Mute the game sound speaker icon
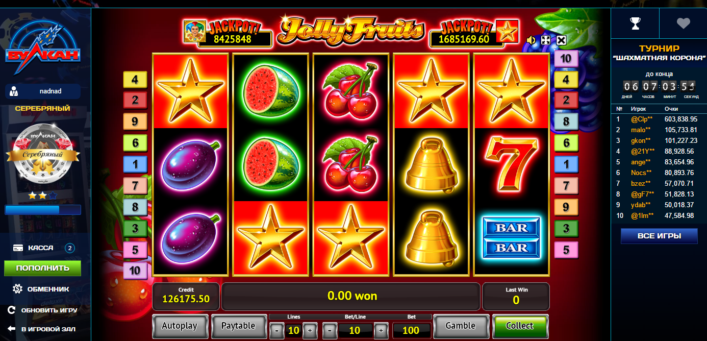The width and height of the screenshot is (707, 341). point(532,40)
